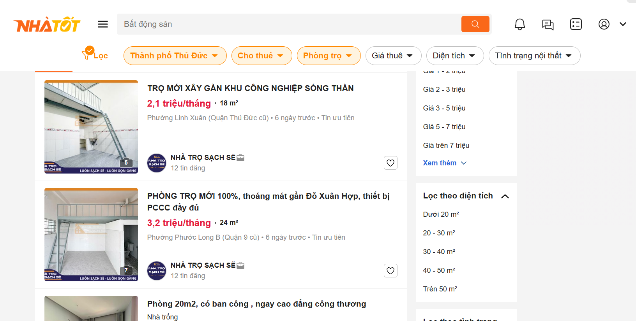Open chat messages icon

click(x=548, y=25)
